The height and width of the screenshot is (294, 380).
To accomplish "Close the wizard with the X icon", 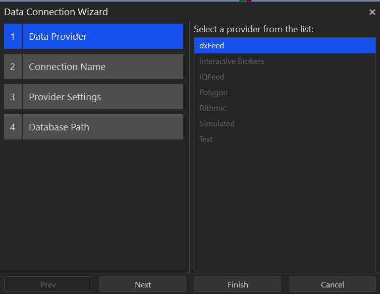I will click(372, 12).
